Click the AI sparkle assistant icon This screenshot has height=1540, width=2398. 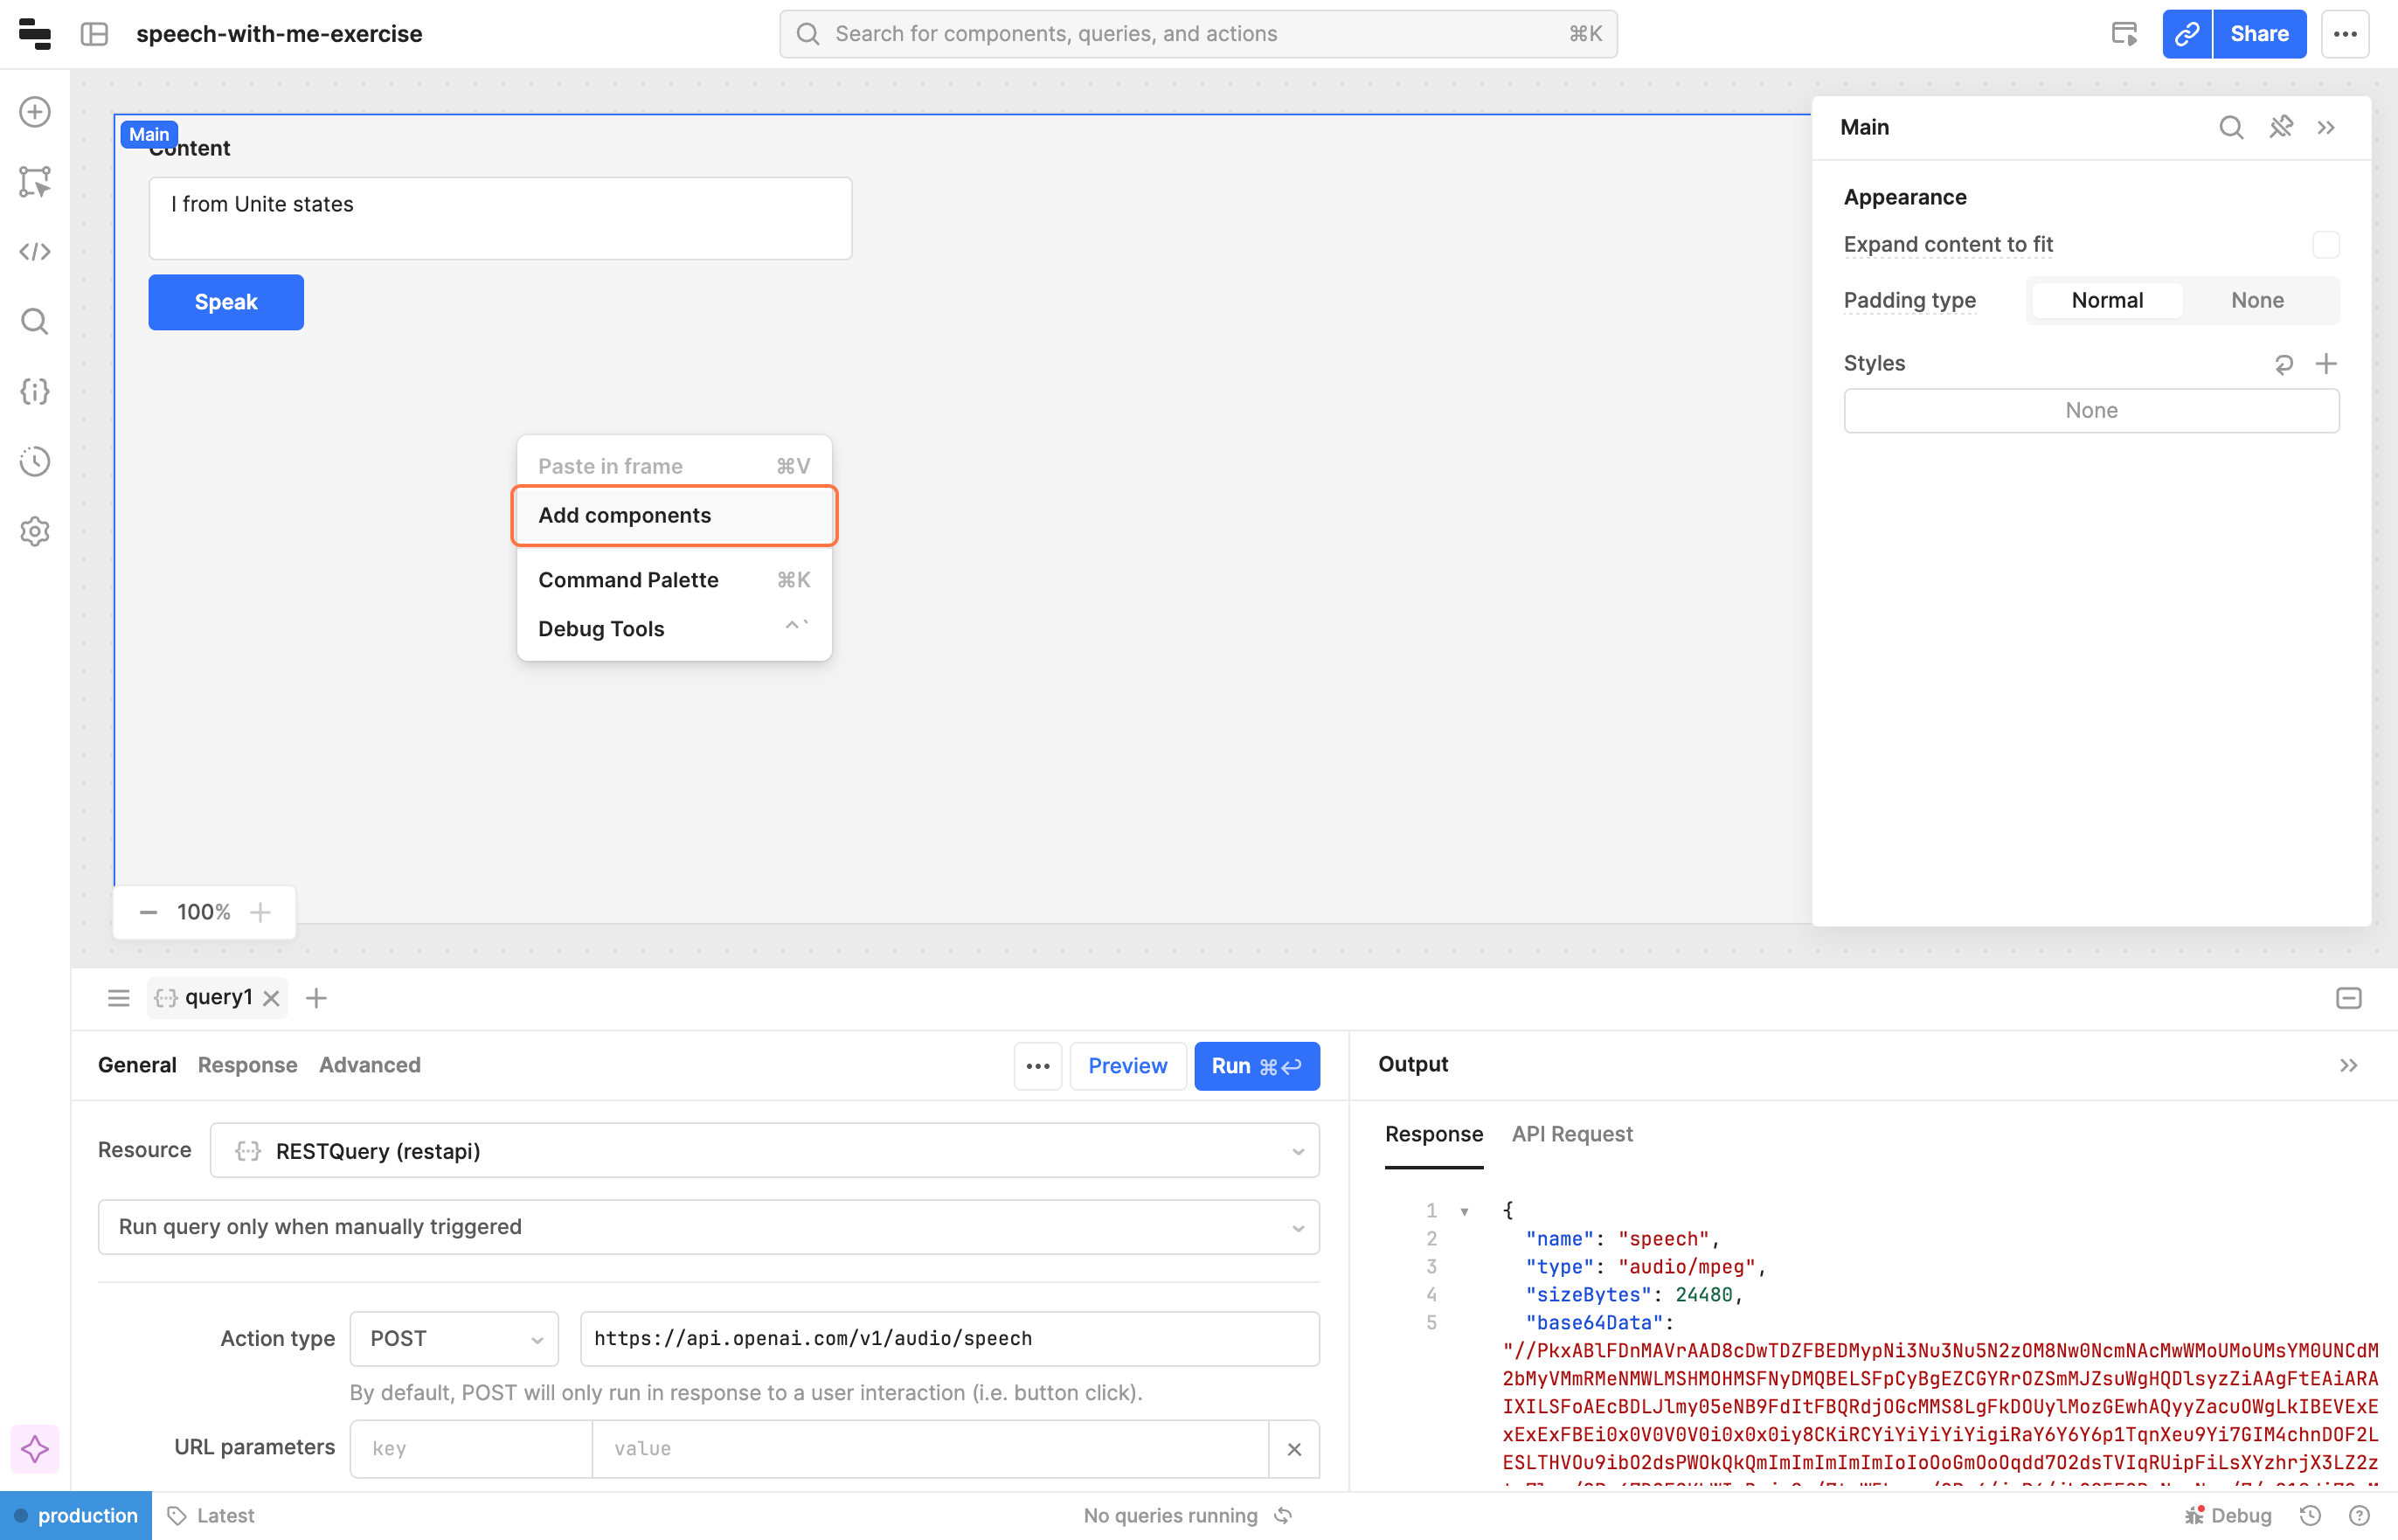(35, 1448)
